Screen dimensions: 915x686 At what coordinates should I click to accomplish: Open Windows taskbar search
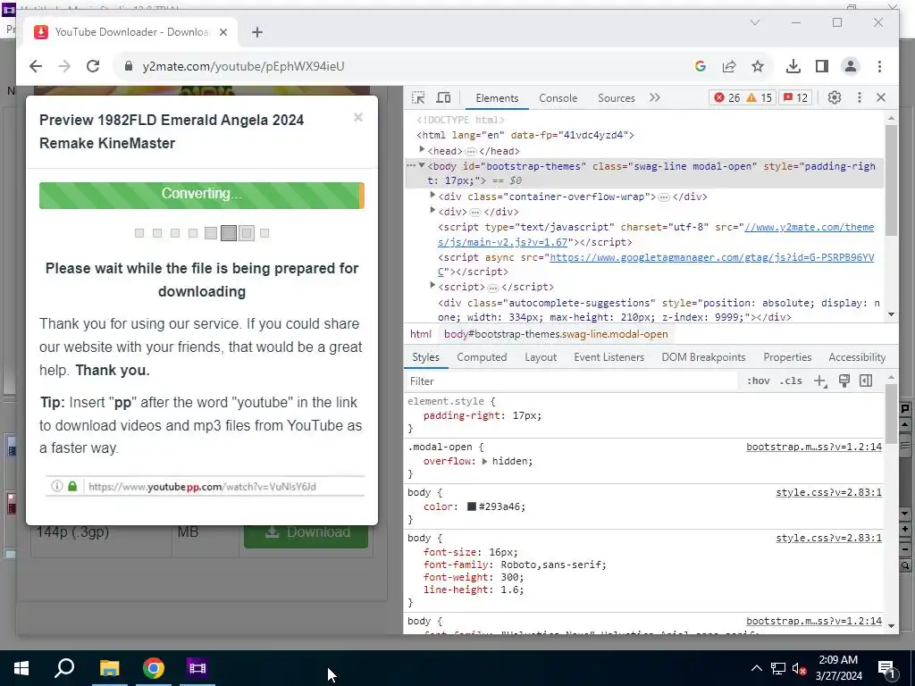click(x=64, y=668)
